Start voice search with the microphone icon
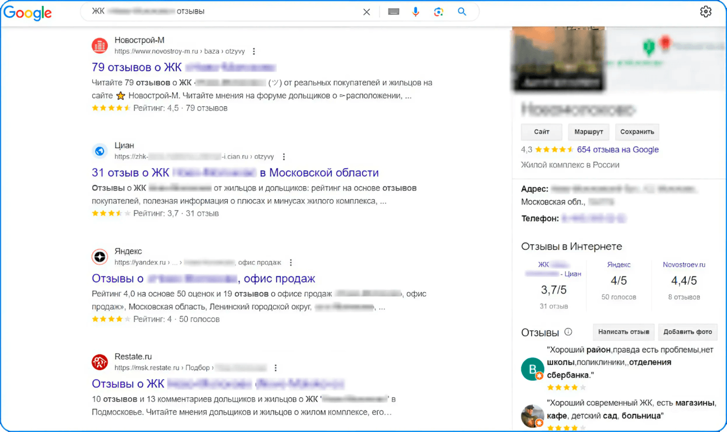This screenshot has width=727, height=432. (416, 12)
